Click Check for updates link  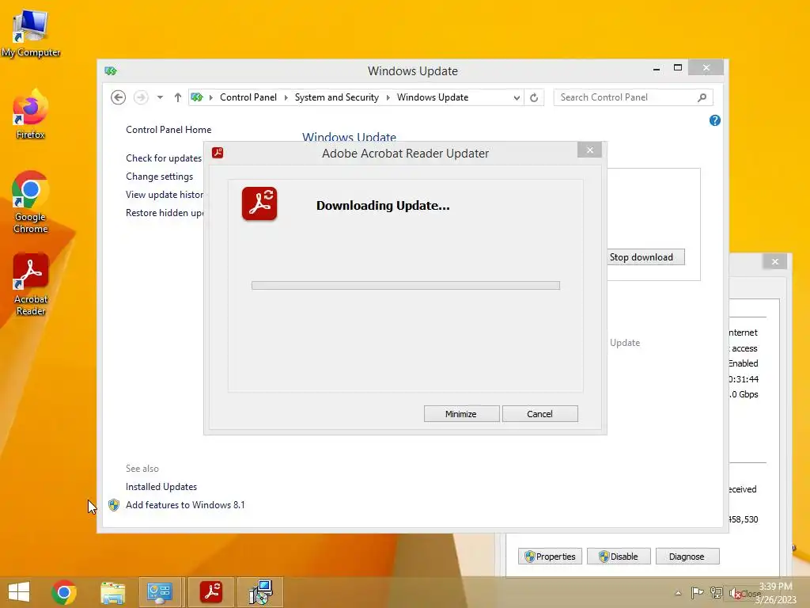(x=164, y=158)
